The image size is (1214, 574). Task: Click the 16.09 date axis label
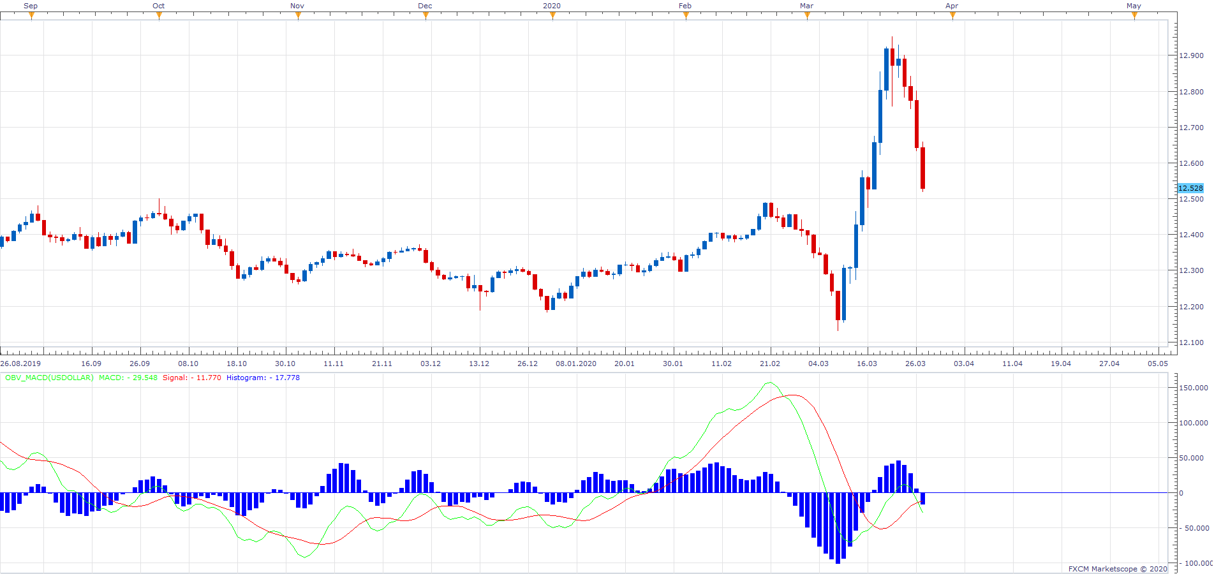click(x=91, y=364)
